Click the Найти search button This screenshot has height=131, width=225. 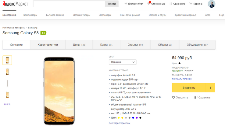point(112,4)
